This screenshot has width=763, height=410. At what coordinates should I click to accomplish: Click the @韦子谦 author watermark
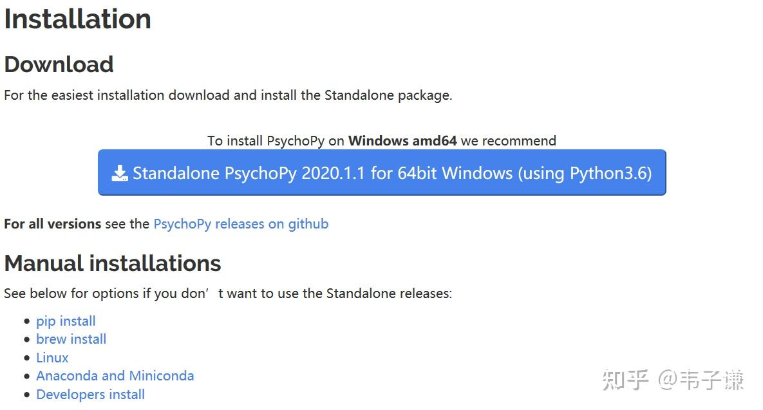click(701, 380)
